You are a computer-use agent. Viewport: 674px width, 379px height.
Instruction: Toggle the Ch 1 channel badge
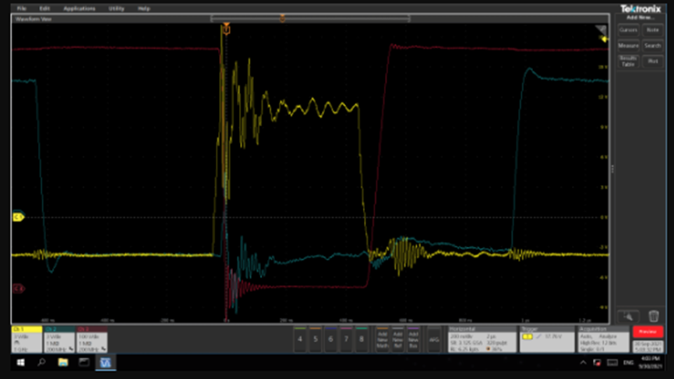(26, 340)
